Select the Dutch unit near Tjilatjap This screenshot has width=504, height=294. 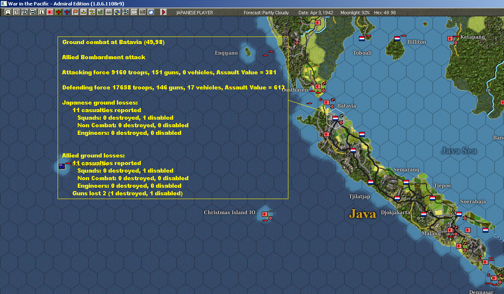pyautogui.click(x=371, y=182)
